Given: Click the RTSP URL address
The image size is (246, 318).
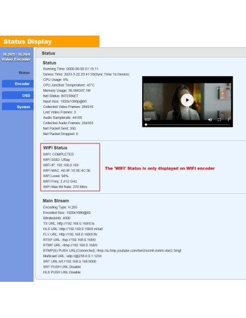Looking at the screenshot, I should pyautogui.click(x=79, y=240).
